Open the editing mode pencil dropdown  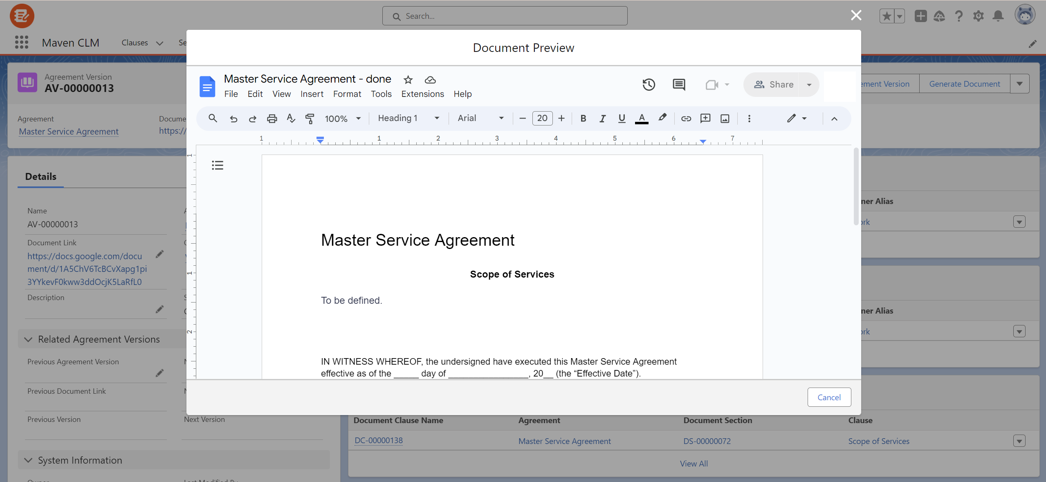tap(797, 119)
